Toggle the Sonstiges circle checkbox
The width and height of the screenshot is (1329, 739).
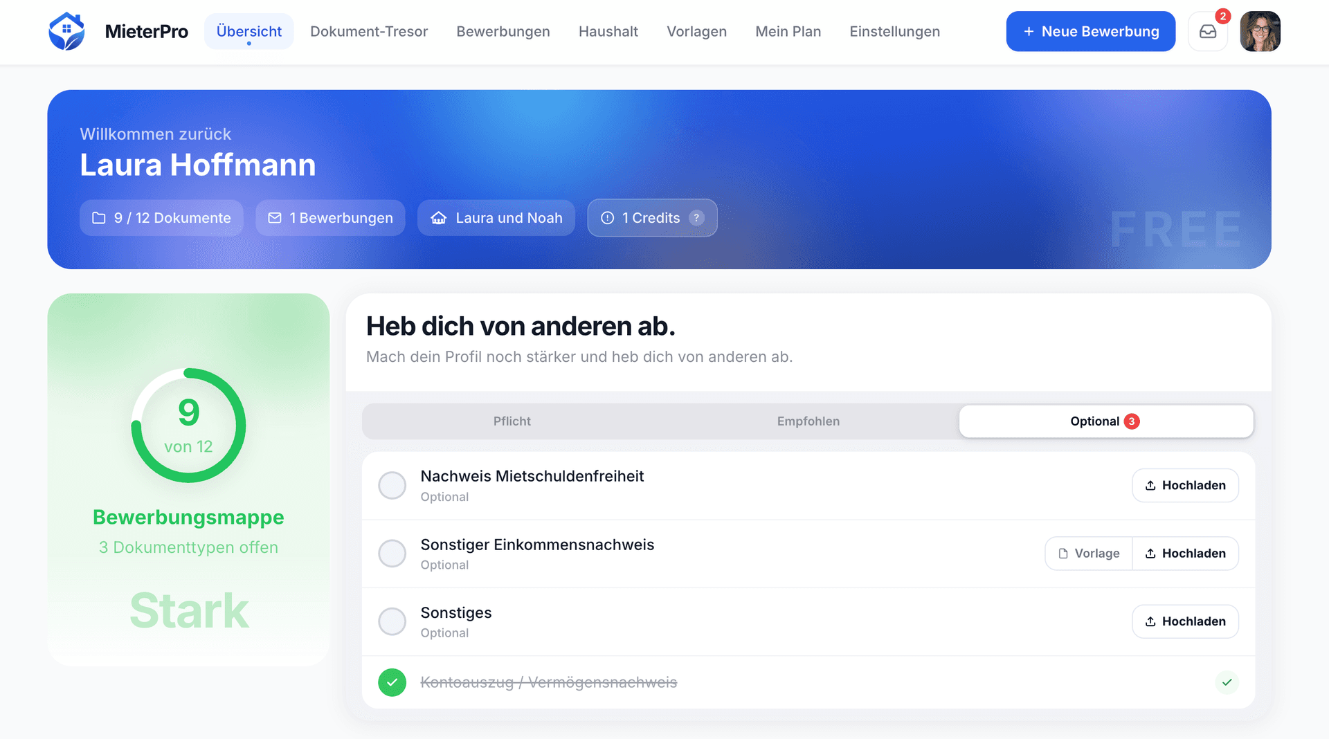tap(392, 621)
